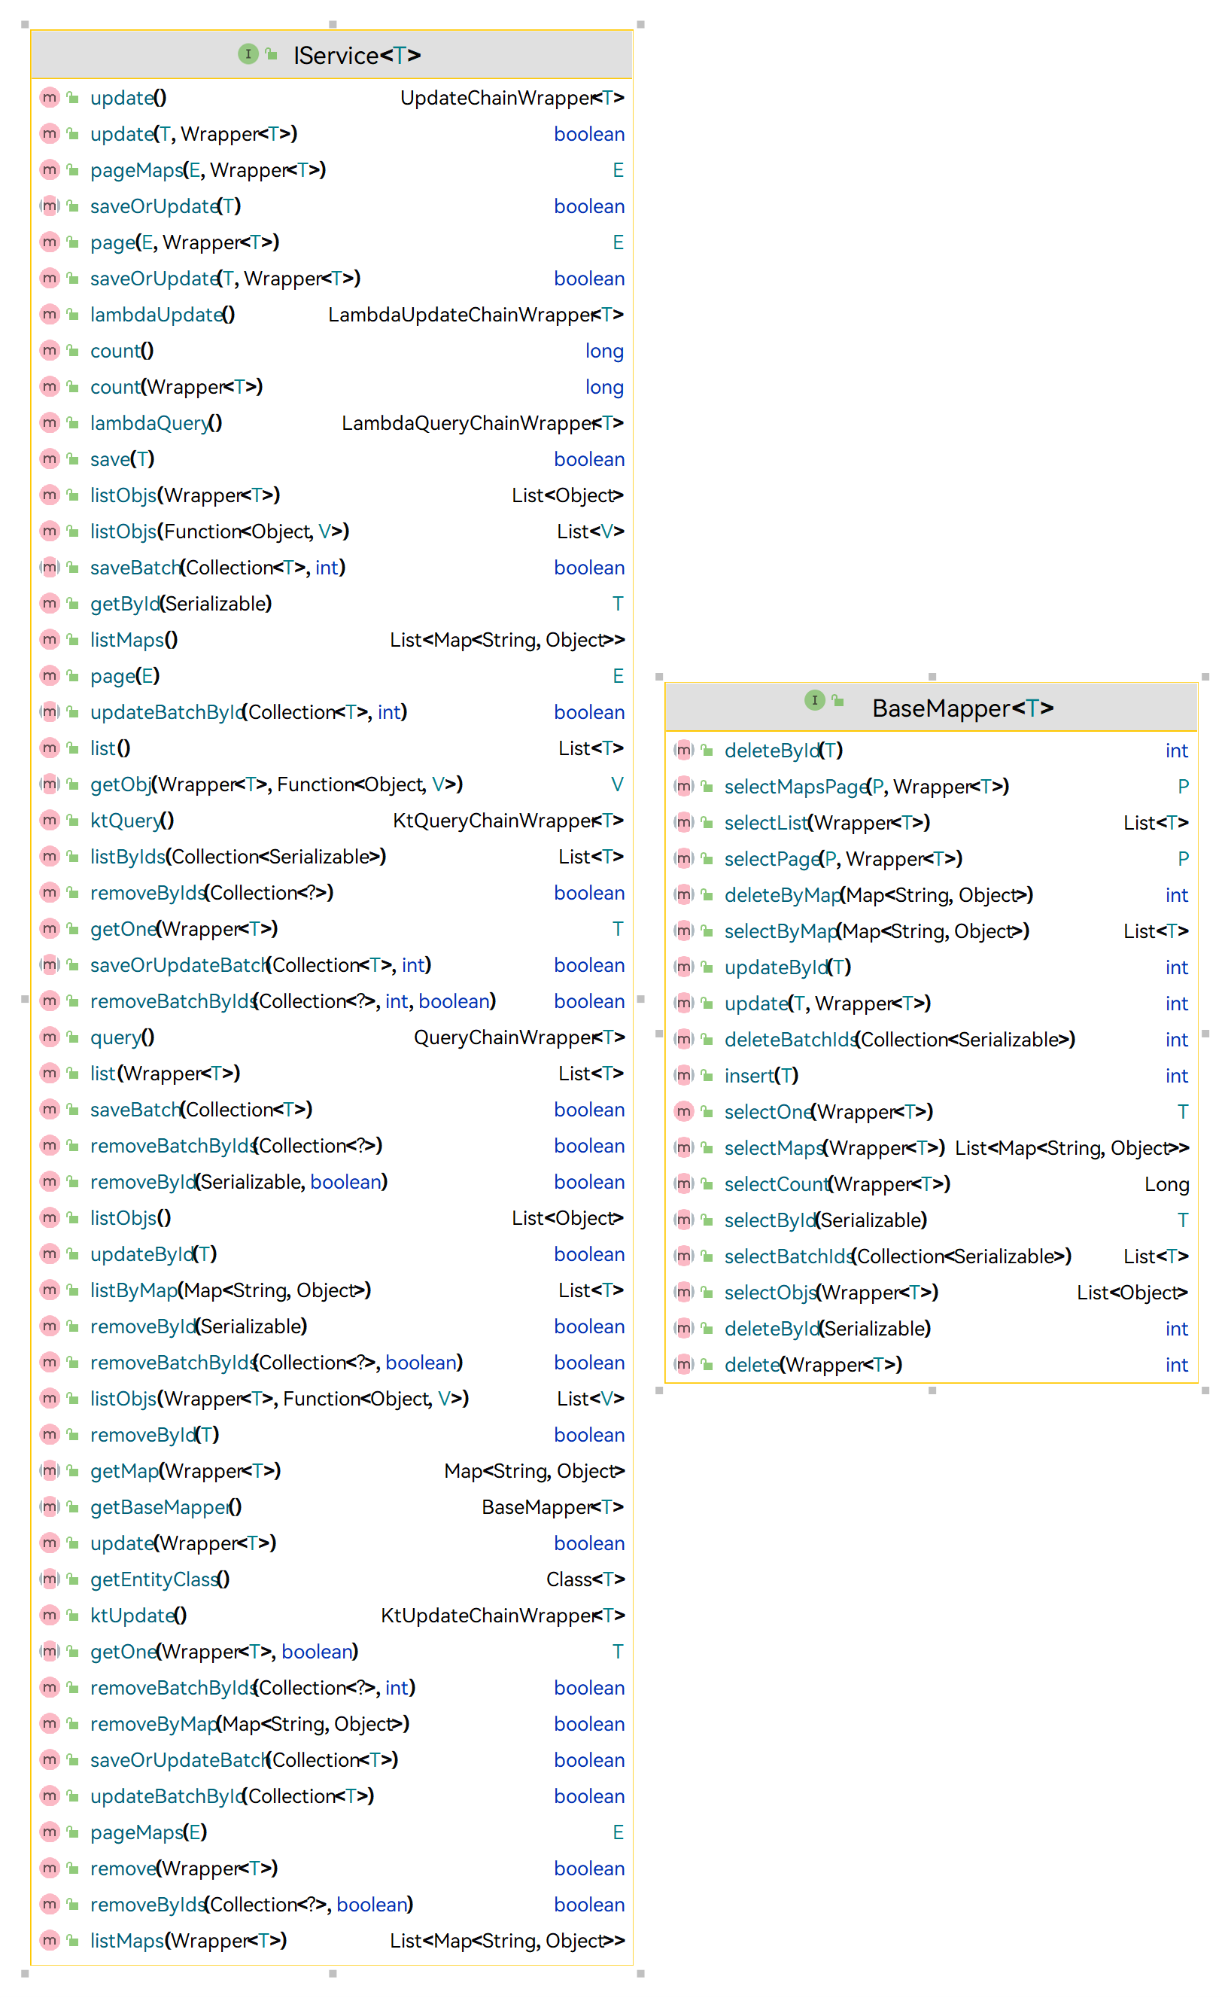Click the interface icon next to BaseMapper<T>

point(814,700)
